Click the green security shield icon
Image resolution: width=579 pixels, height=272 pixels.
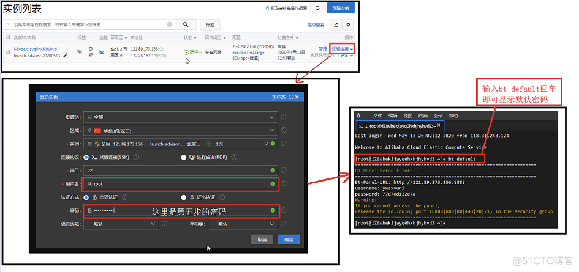(x=91, y=49)
